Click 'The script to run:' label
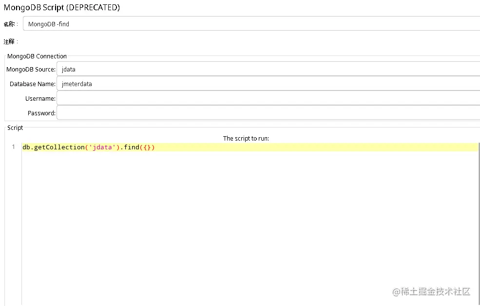This screenshot has height=306, width=480. [246, 138]
